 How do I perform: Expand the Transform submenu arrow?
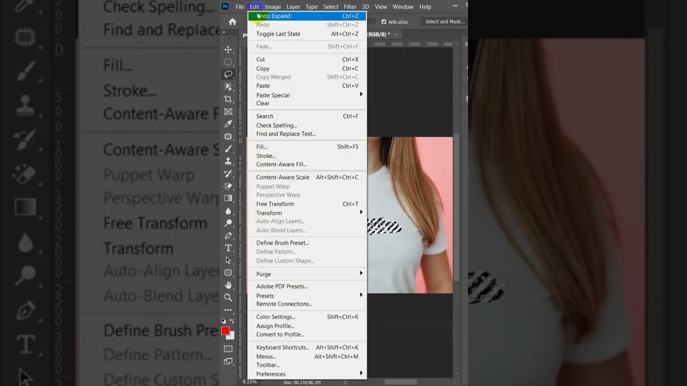(x=361, y=212)
